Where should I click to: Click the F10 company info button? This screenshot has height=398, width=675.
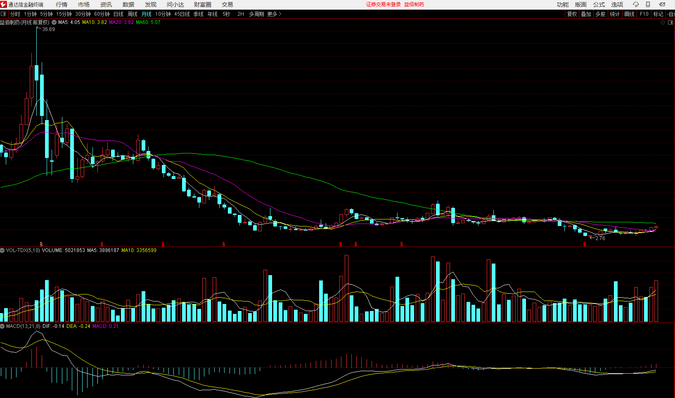(x=644, y=14)
